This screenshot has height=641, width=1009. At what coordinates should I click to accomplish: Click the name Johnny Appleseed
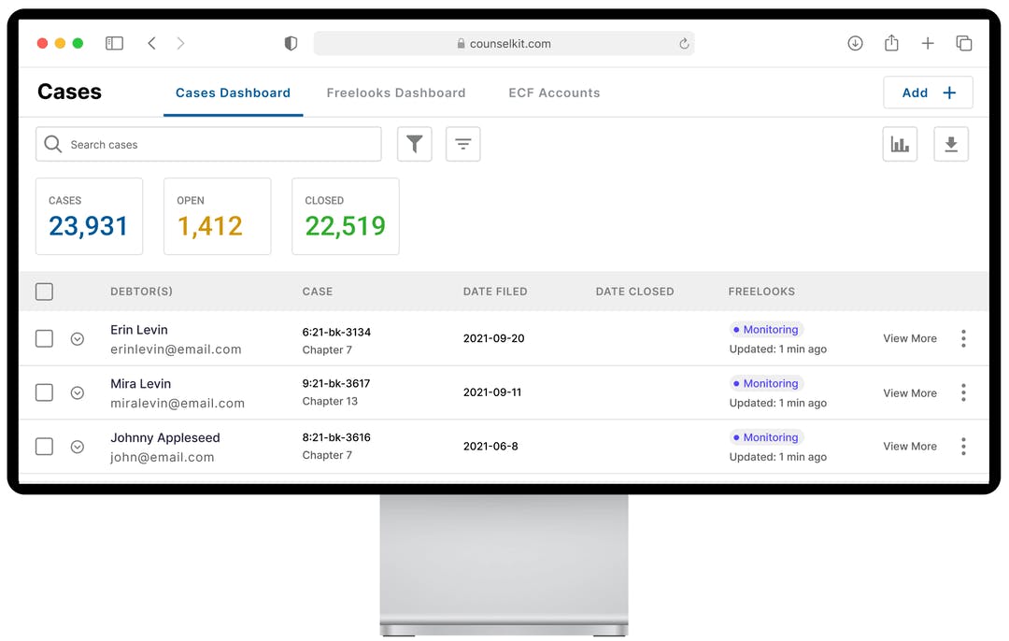(x=165, y=437)
